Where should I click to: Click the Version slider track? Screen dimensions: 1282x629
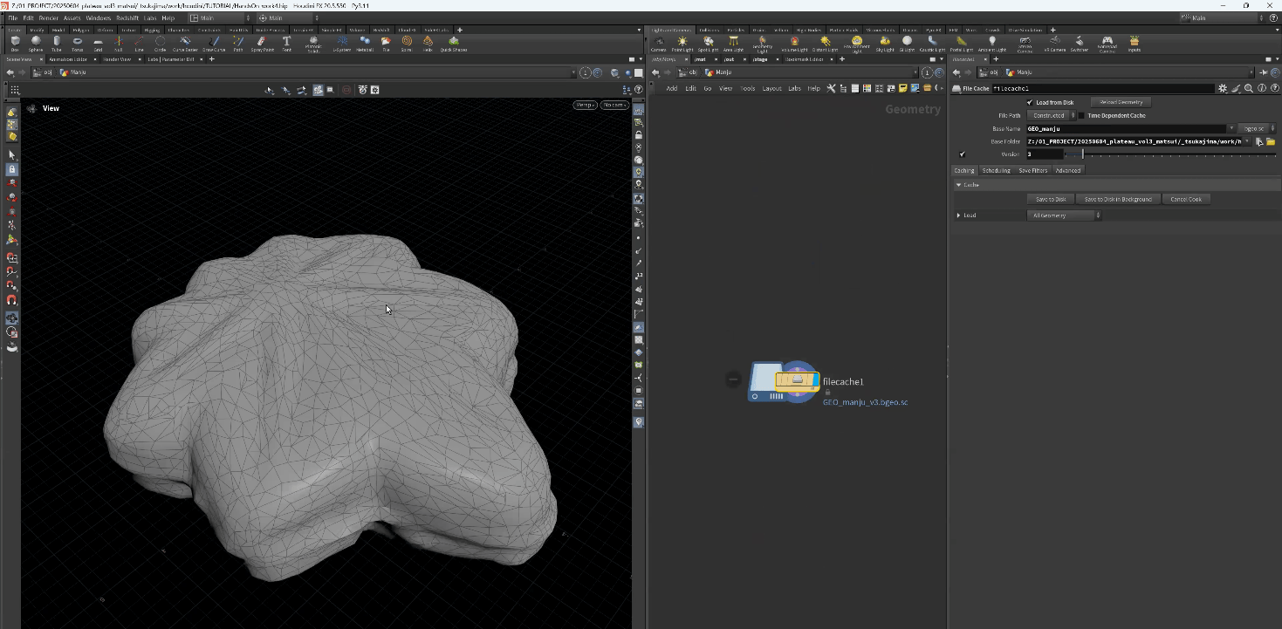point(1169,154)
